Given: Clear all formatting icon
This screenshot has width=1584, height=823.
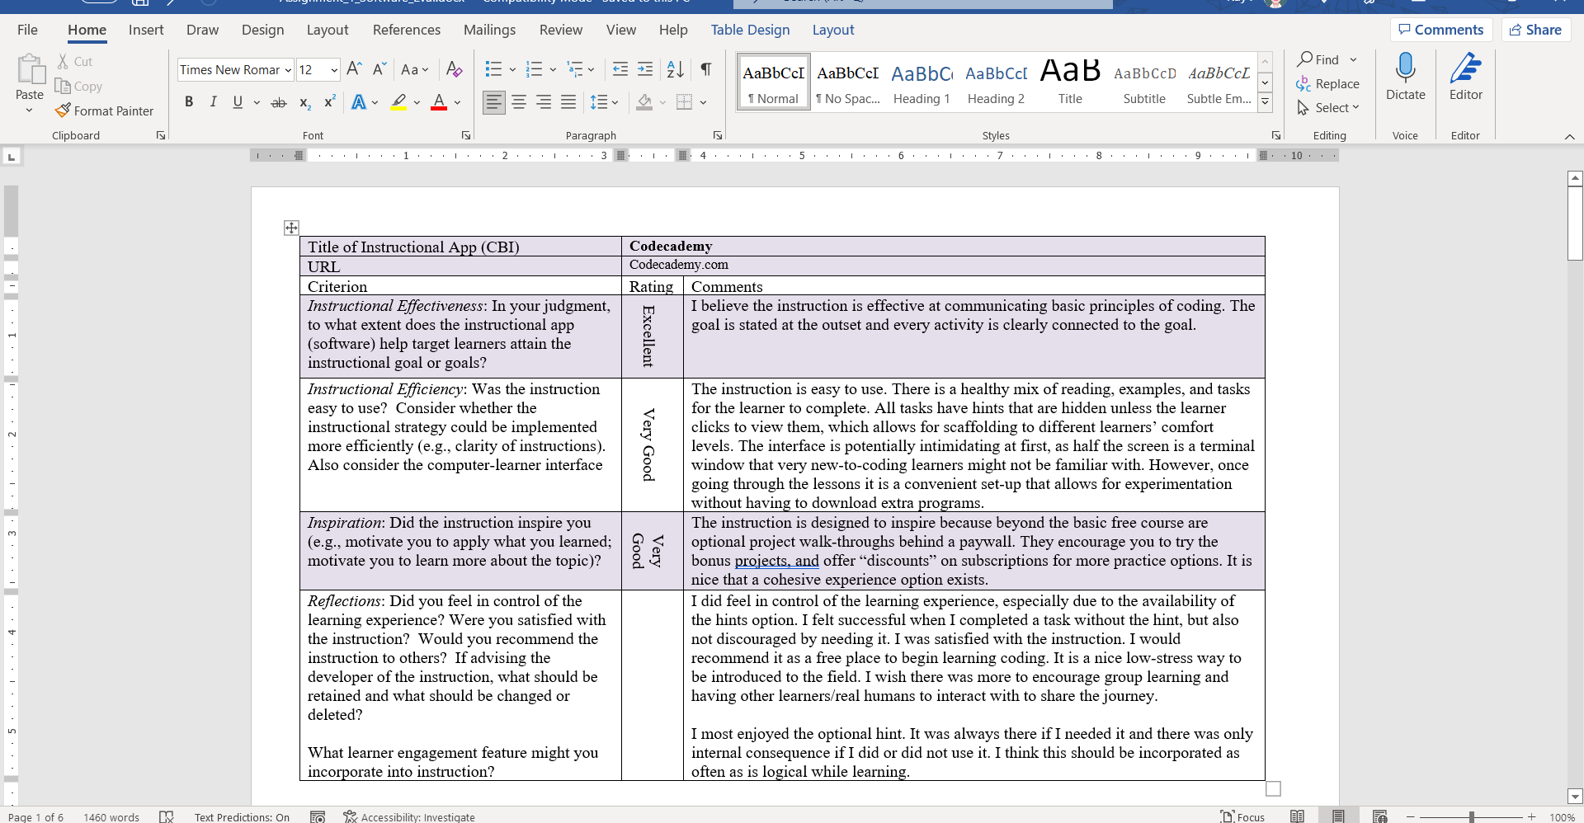Looking at the screenshot, I should click(x=454, y=68).
